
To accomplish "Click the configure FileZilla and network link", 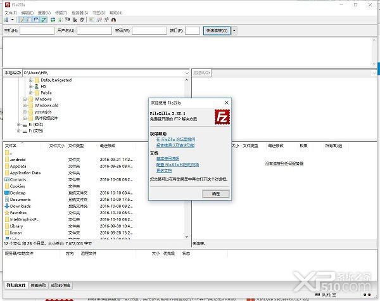I will [177, 165].
